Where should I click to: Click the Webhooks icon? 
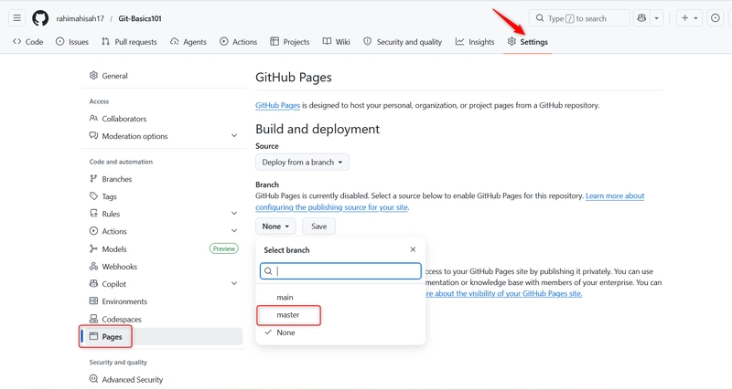[x=93, y=266]
